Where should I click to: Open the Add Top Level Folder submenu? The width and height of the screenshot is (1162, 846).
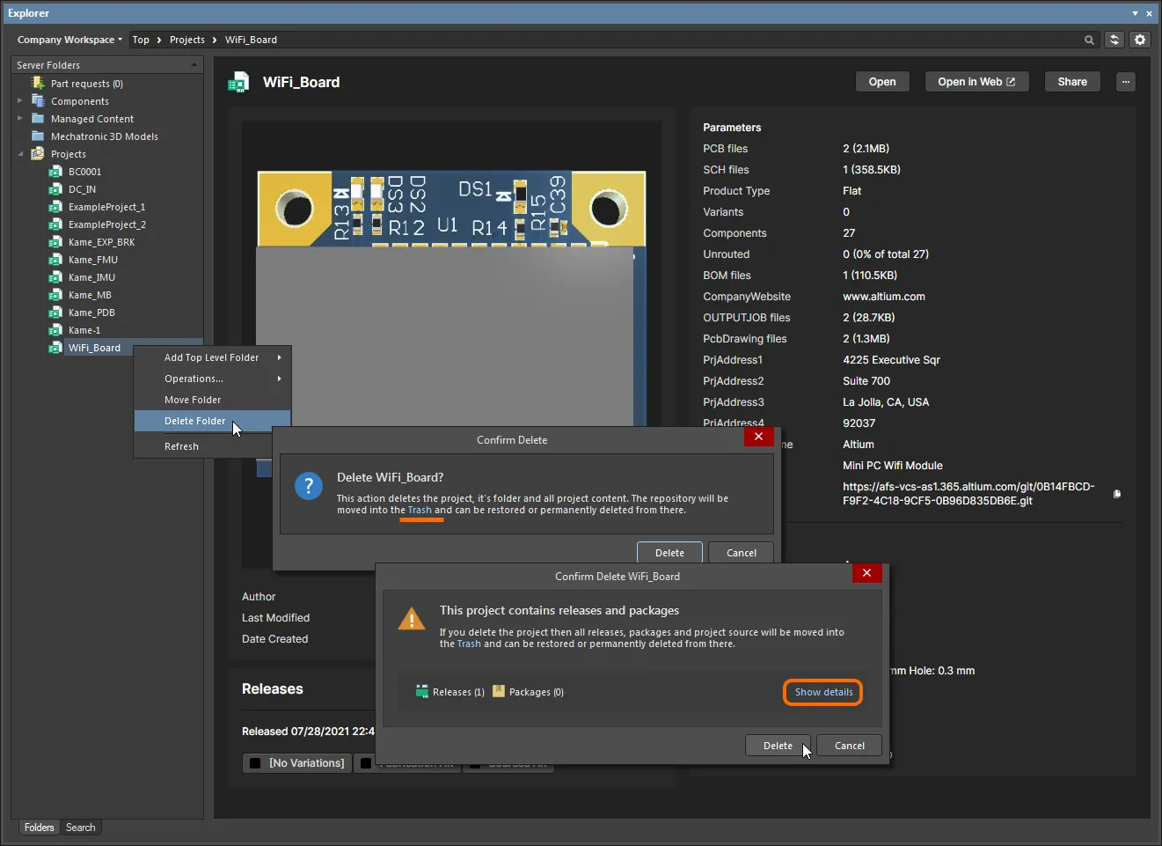[x=212, y=357]
